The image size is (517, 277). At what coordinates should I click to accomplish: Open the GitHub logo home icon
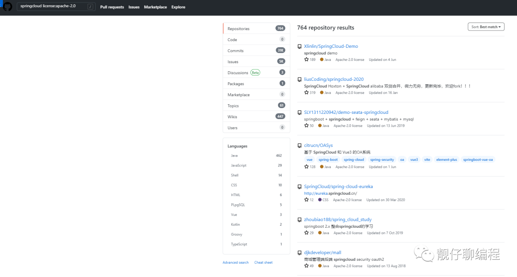pos(7,6)
